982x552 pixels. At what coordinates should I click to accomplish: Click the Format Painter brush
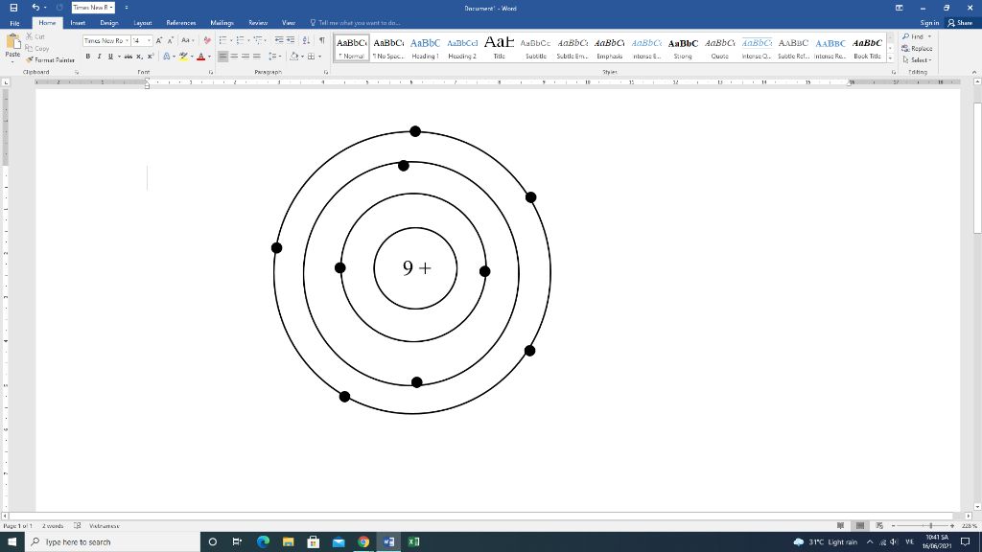(30, 60)
